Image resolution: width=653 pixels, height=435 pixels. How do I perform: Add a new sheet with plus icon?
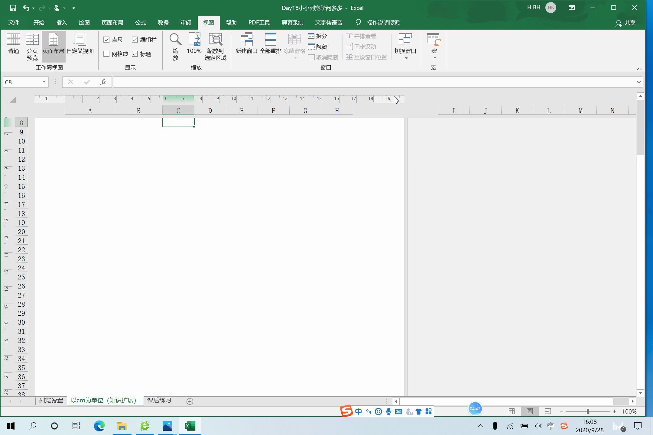coord(190,401)
